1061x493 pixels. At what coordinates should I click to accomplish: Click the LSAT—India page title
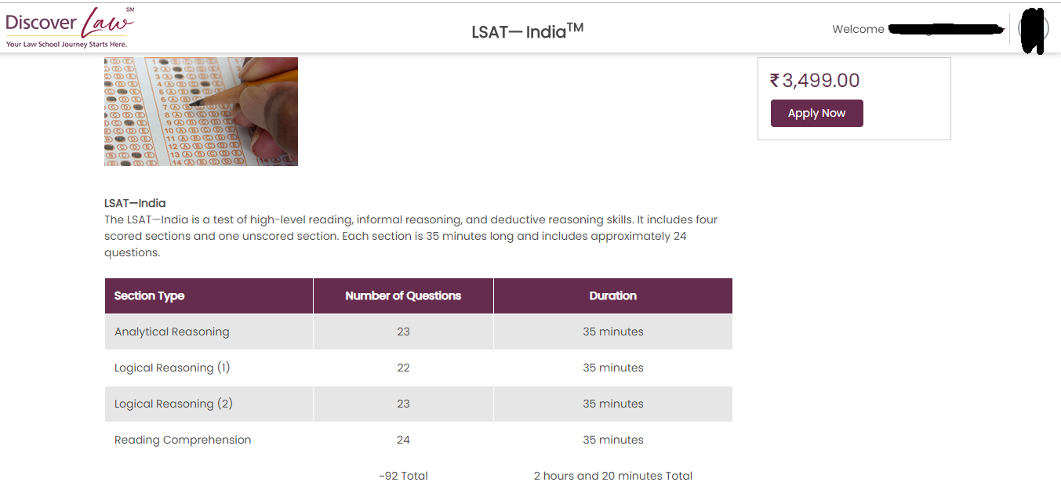pos(527,31)
